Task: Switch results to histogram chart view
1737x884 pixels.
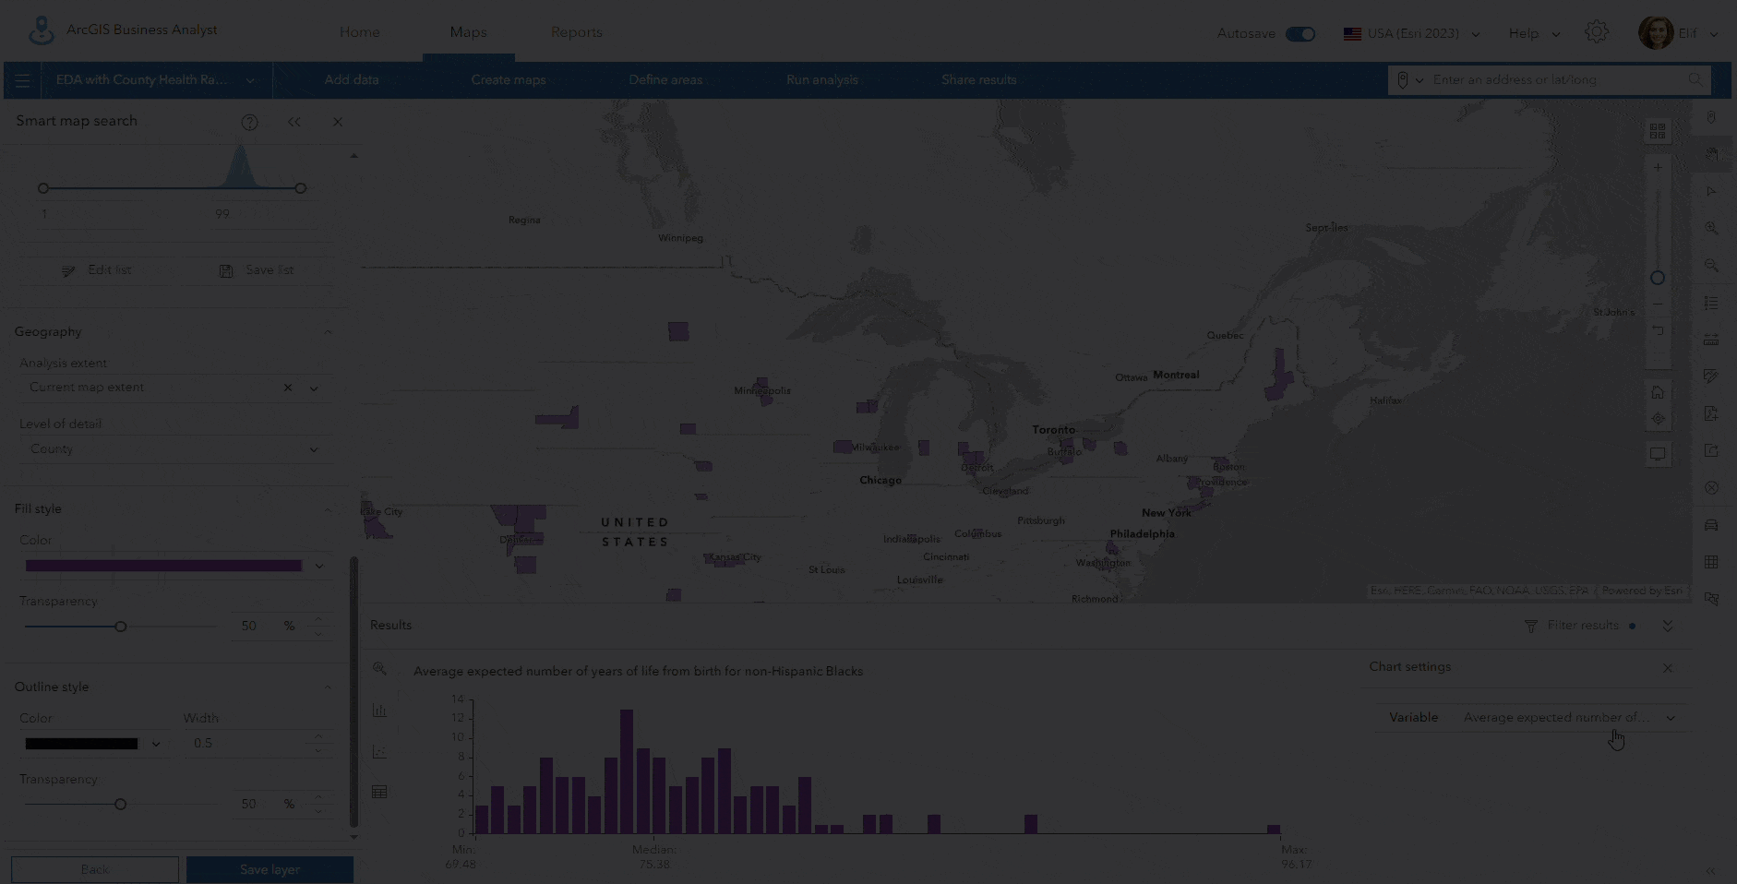Action: click(379, 710)
